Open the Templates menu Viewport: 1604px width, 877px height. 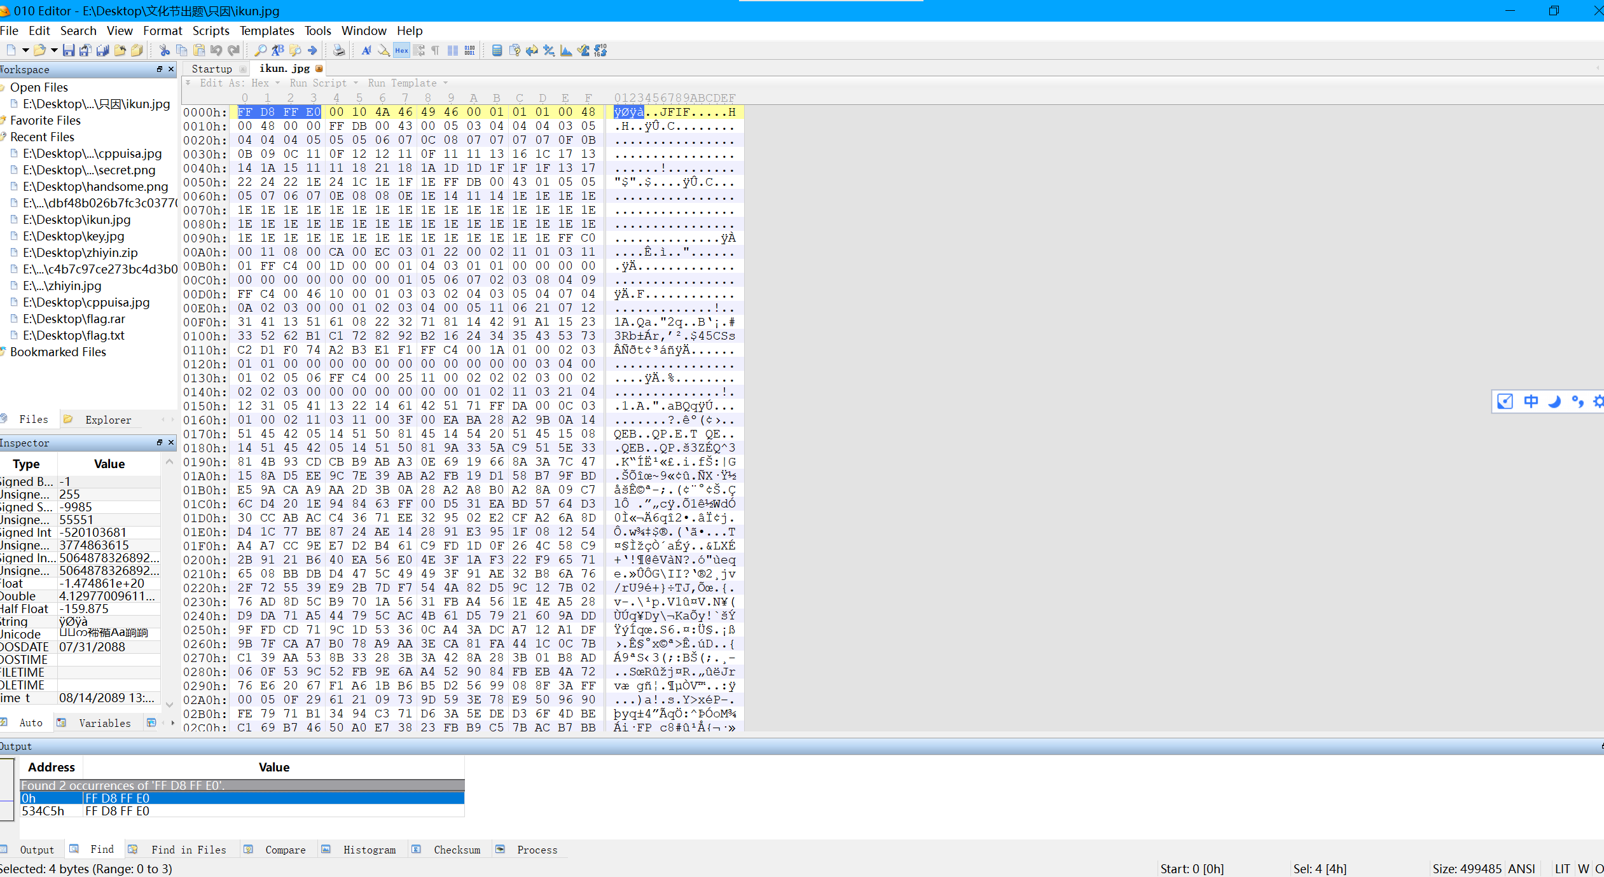pos(266,31)
